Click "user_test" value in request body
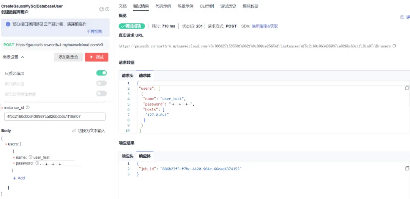Image resolution: width=410 pixels, height=199 pixels. (x=173, y=99)
